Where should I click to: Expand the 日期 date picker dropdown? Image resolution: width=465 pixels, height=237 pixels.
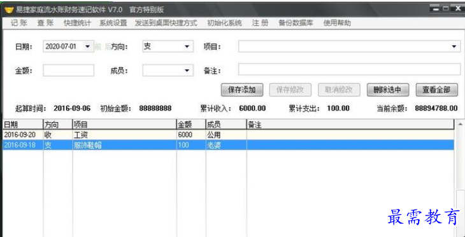[87, 46]
